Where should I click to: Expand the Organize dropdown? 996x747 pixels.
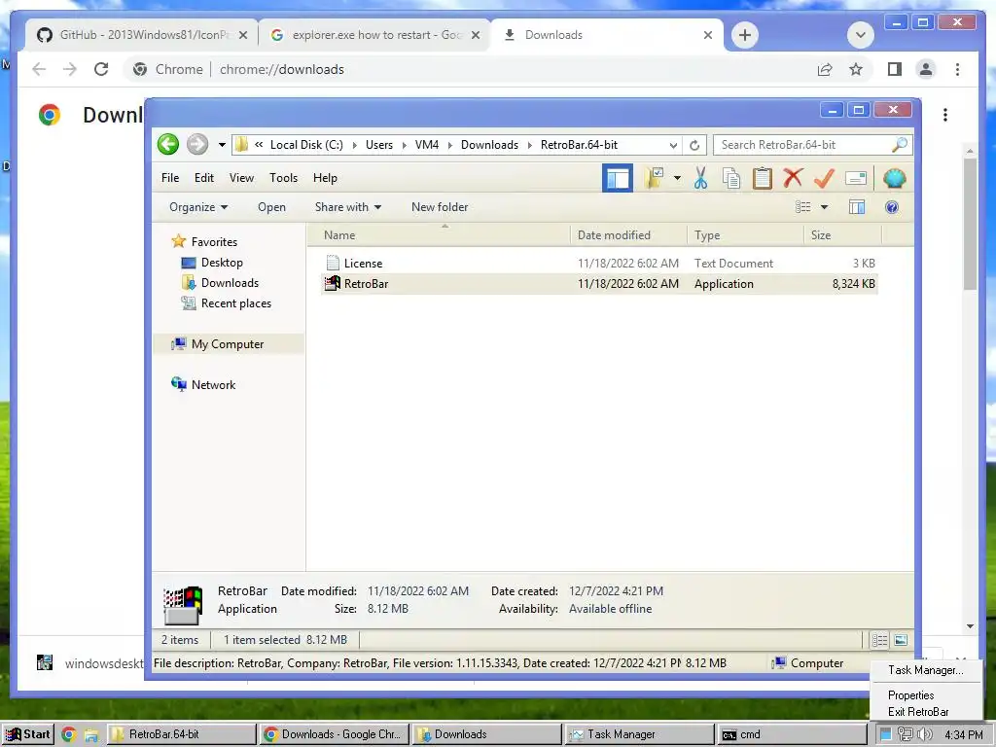click(x=198, y=207)
